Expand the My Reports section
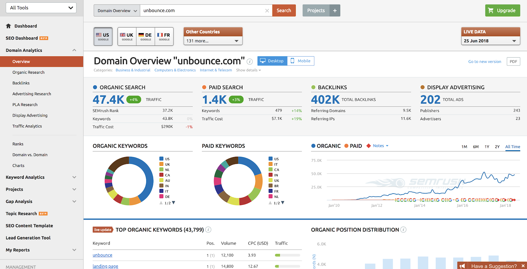The image size is (527, 269). coord(74,250)
